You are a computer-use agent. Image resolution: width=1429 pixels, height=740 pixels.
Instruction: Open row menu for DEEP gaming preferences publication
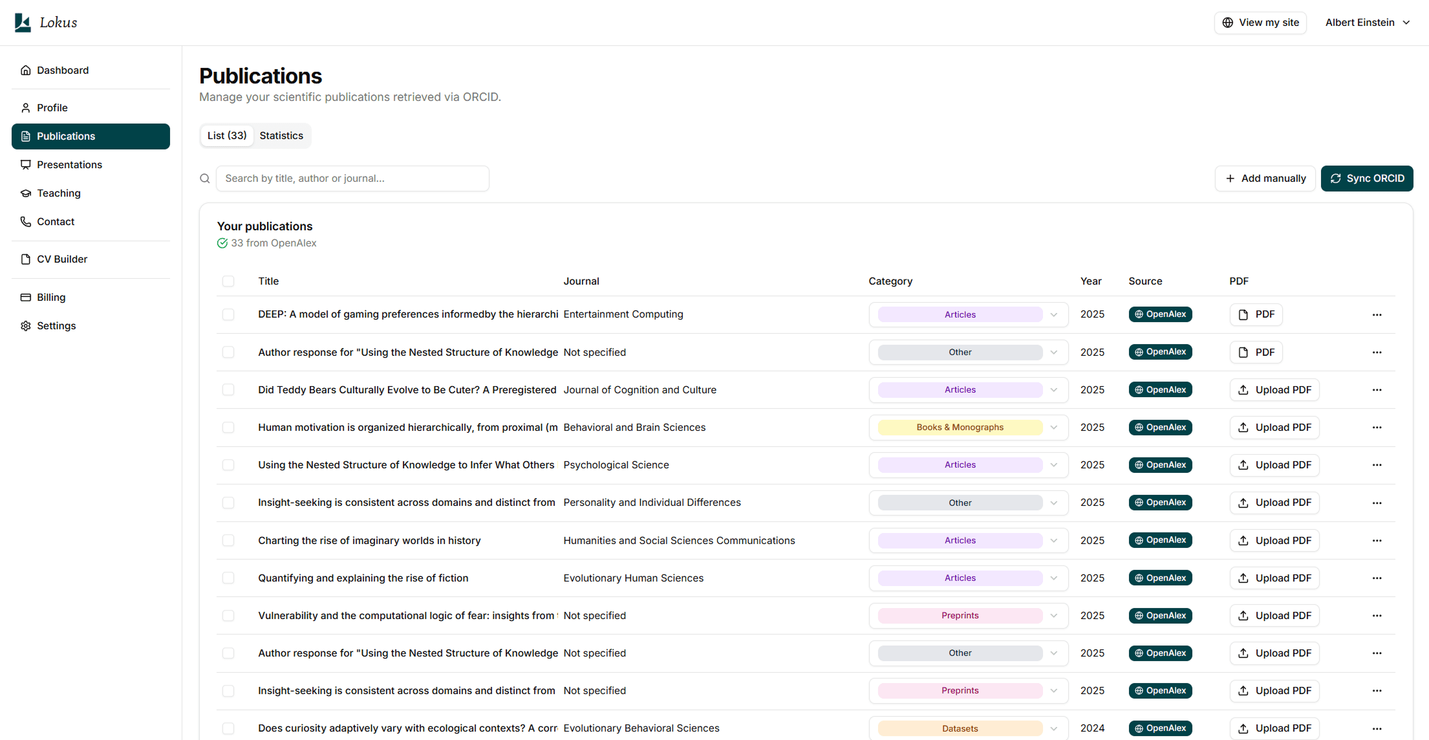click(1377, 315)
